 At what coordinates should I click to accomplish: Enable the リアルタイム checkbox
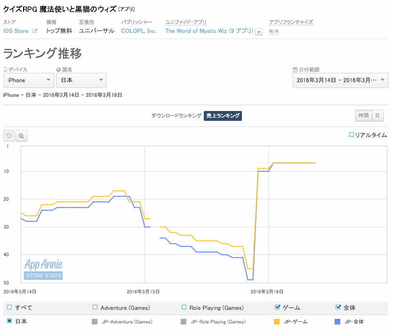[351, 135]
